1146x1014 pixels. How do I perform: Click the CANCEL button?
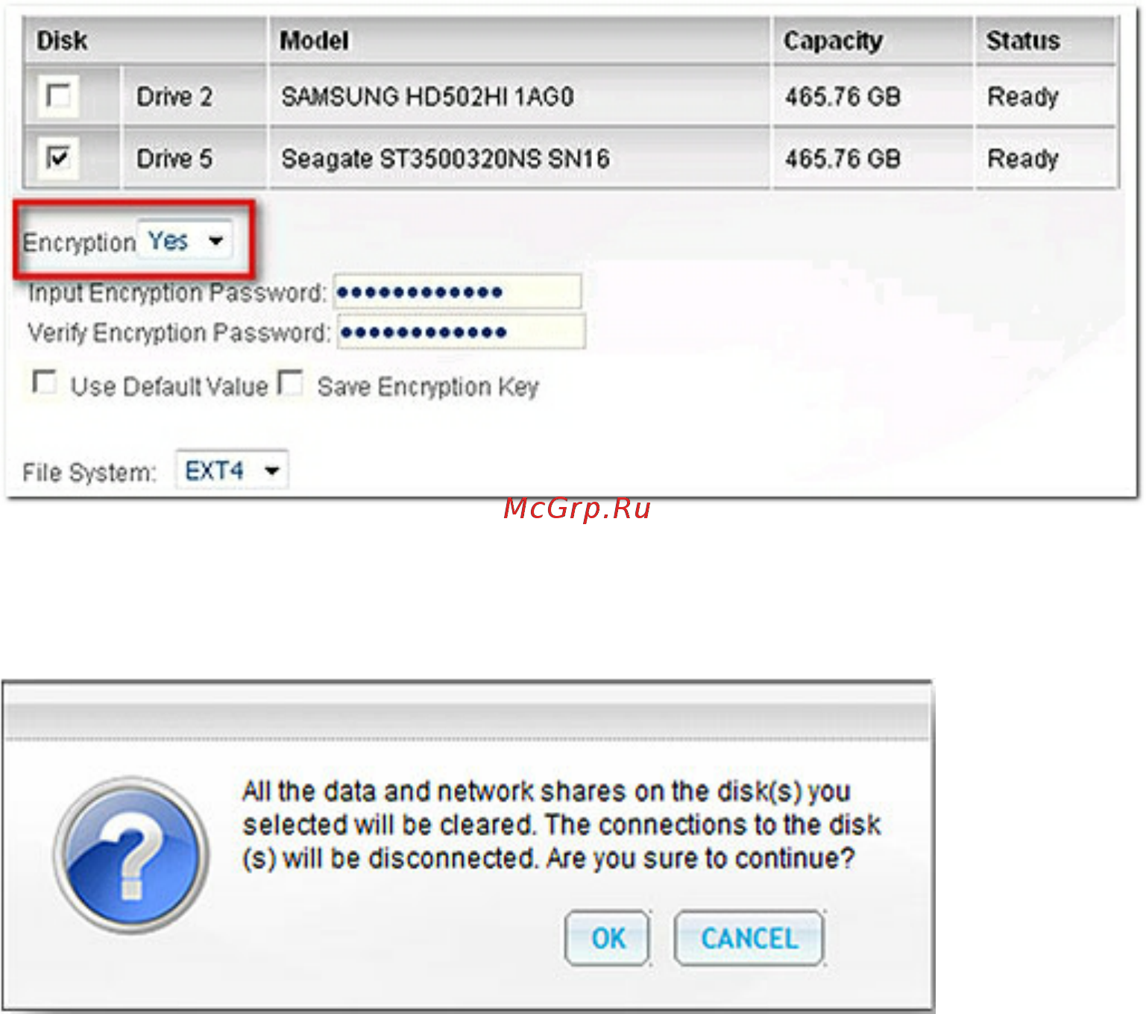[749, 938]
